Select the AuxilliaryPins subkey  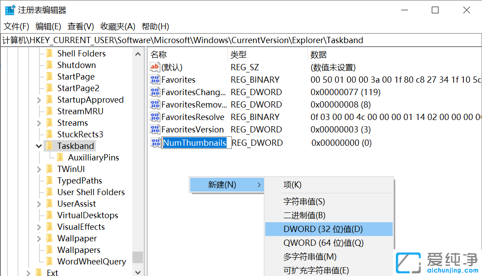[x=95, y=157]
